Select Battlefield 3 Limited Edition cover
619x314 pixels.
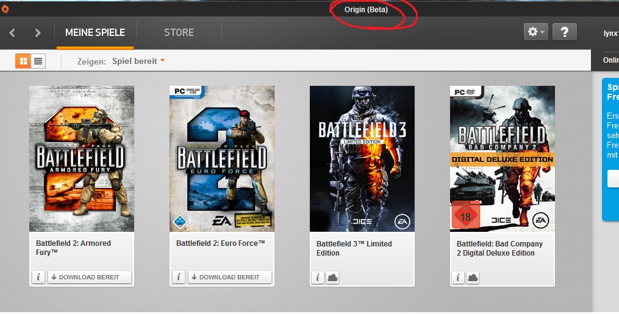point(362,159)
